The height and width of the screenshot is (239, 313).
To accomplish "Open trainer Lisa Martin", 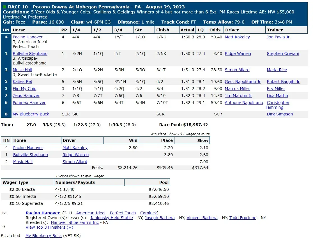I will [277, 96].
